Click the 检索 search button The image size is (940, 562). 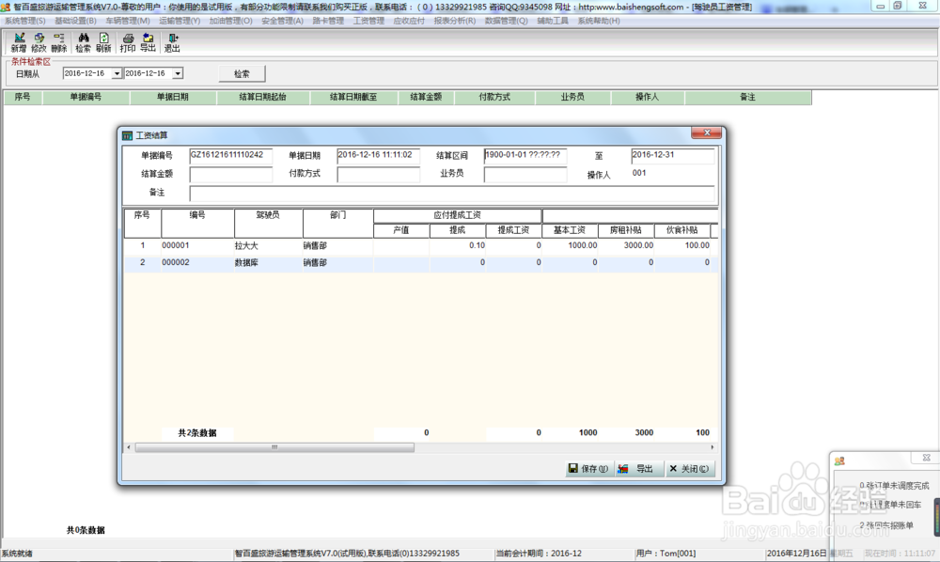coord(242,73)
